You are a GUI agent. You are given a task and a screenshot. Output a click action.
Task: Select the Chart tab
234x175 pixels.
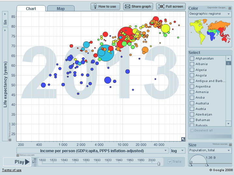pos(31,9)
